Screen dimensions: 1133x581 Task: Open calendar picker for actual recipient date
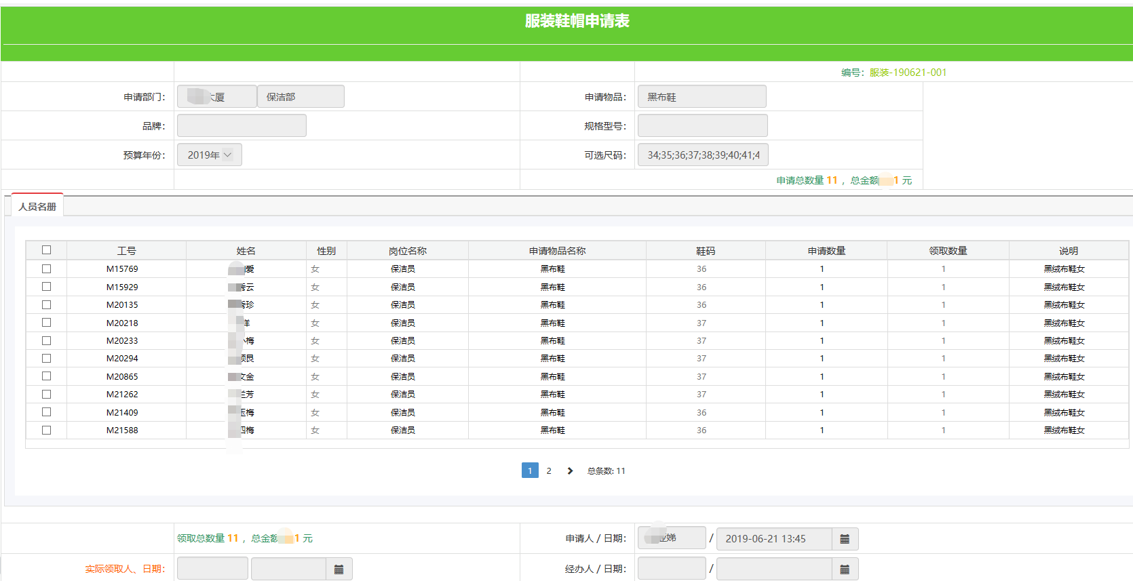coord(339,569)
